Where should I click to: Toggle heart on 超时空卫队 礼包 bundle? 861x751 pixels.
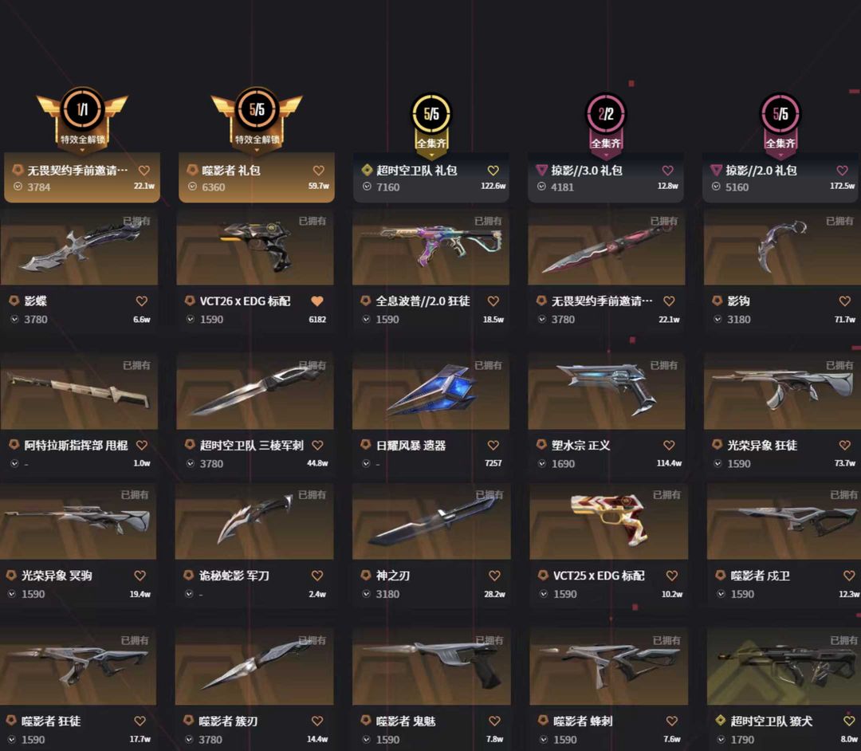pos(493,170)
